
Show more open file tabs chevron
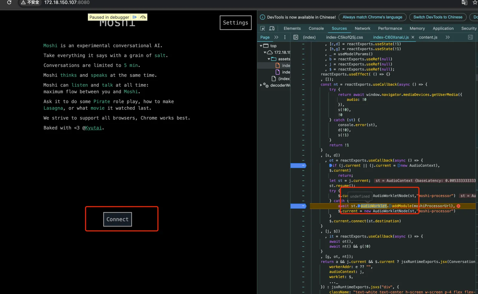pyautogui.click(x=448, y=37)
